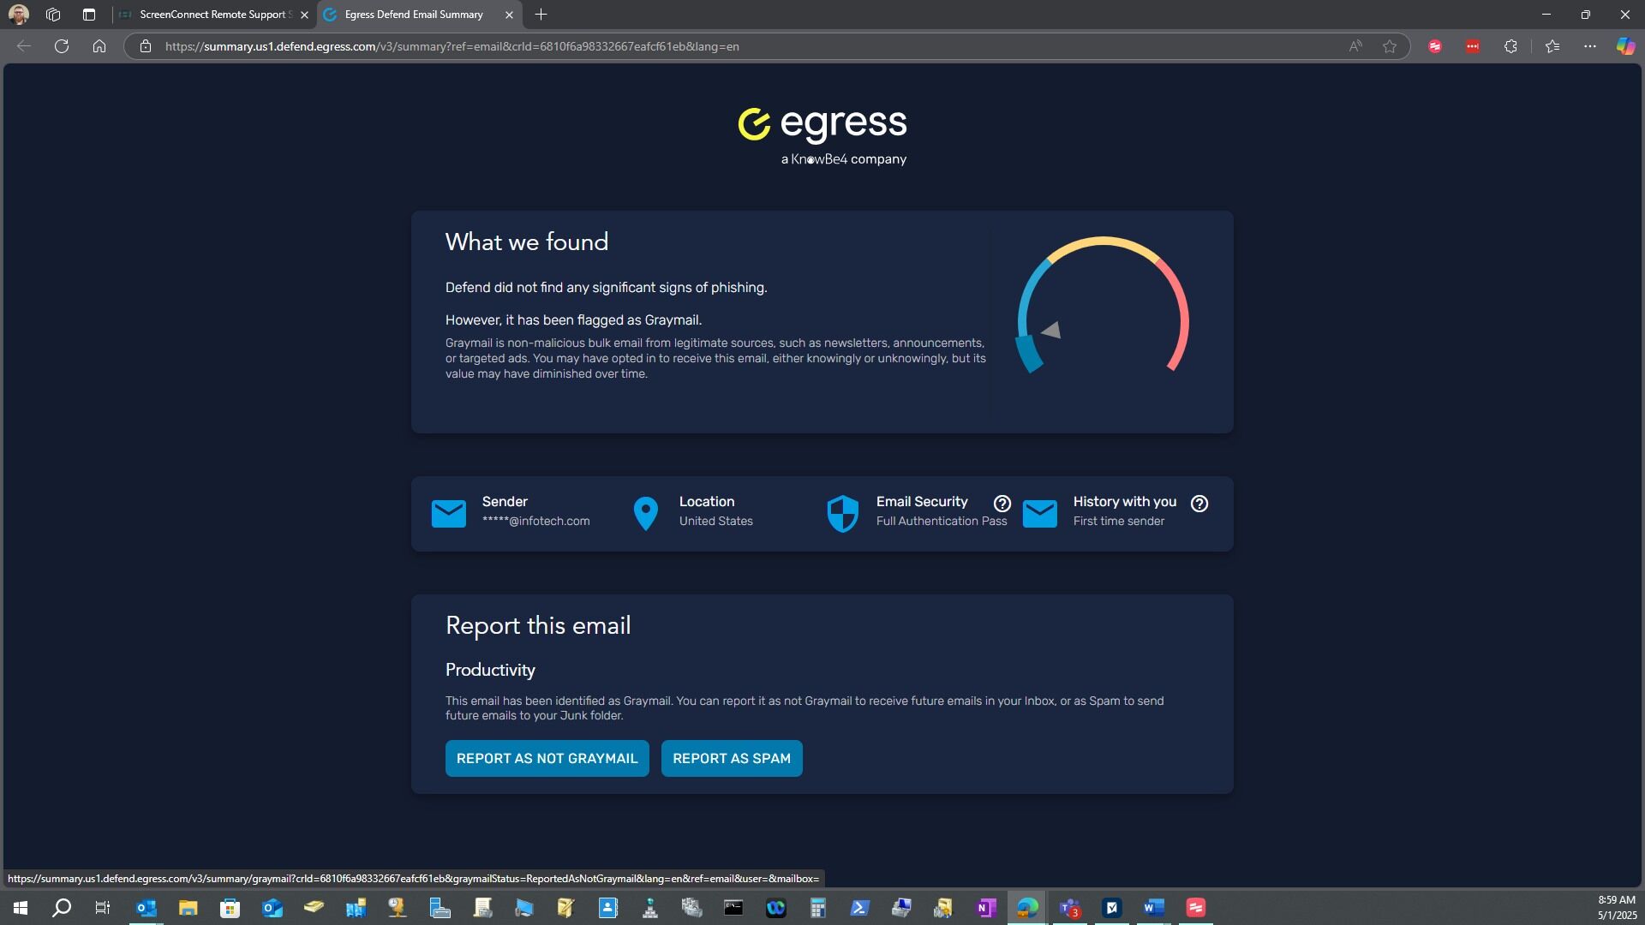The image size is (1645, 925).
Task: Close the ScreenConnect Remote Support tab
Action: pos(304,15)
